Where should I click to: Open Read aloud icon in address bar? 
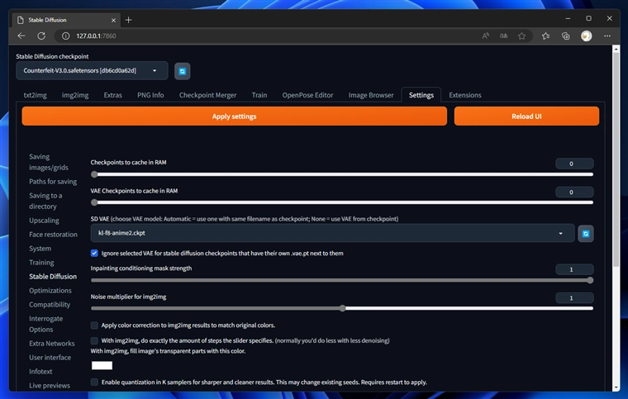pos(485,36)
